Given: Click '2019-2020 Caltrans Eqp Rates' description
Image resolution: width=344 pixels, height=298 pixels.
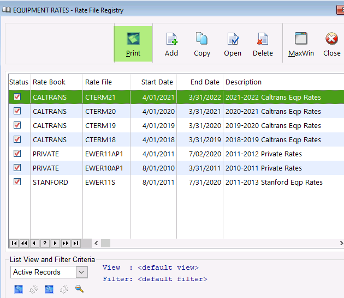Looking at the screenshot, I should [x=273, y=125].
